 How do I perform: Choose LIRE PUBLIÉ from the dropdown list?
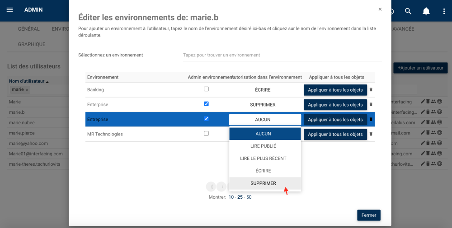tap(263, 146)
